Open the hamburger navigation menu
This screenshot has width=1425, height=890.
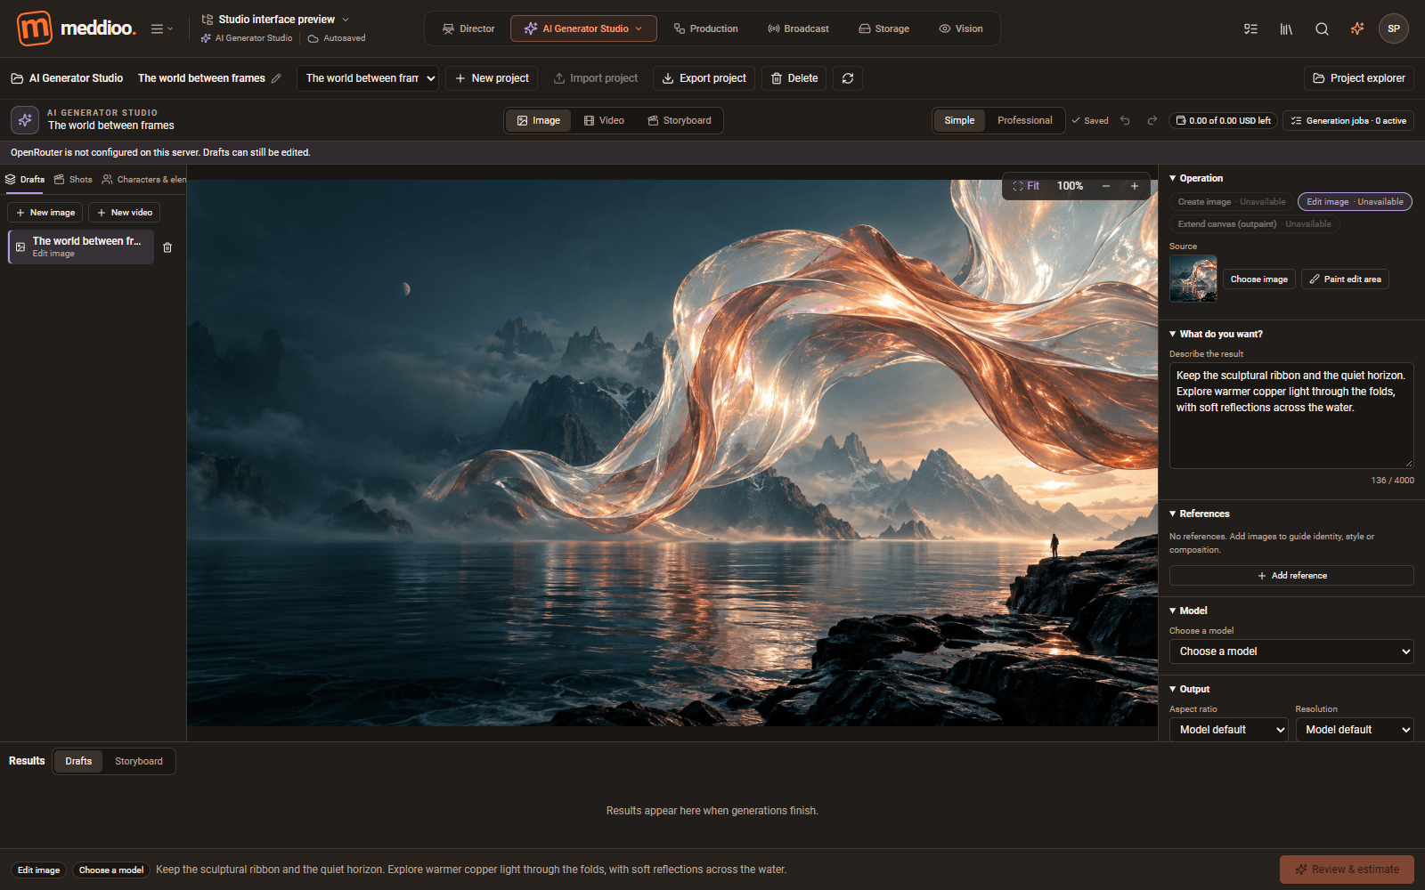161,28
